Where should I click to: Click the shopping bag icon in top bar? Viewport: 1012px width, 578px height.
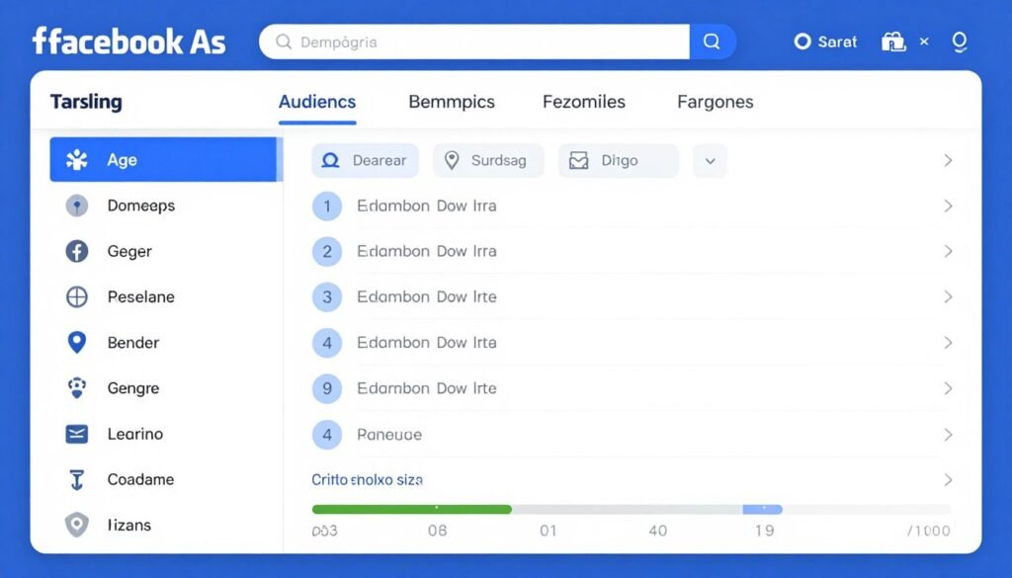point(892,41)
